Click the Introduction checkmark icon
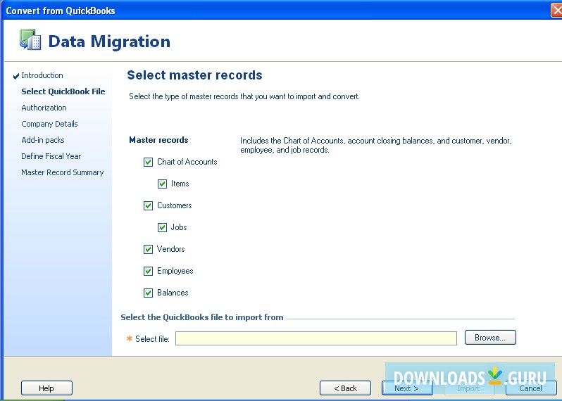The image size is (562, 401). tap(16, 76)
